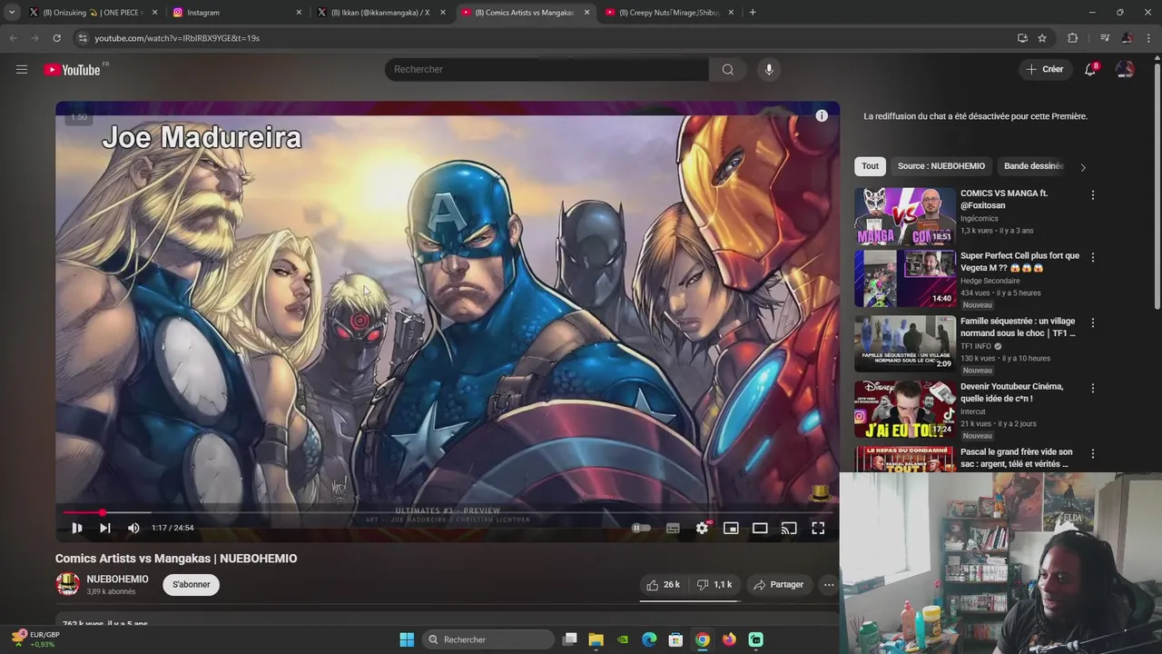Click the Windows taskbar Rechercher box
Image resolution: width=1162 pixels, height=654 pixels.
(488, 639)
